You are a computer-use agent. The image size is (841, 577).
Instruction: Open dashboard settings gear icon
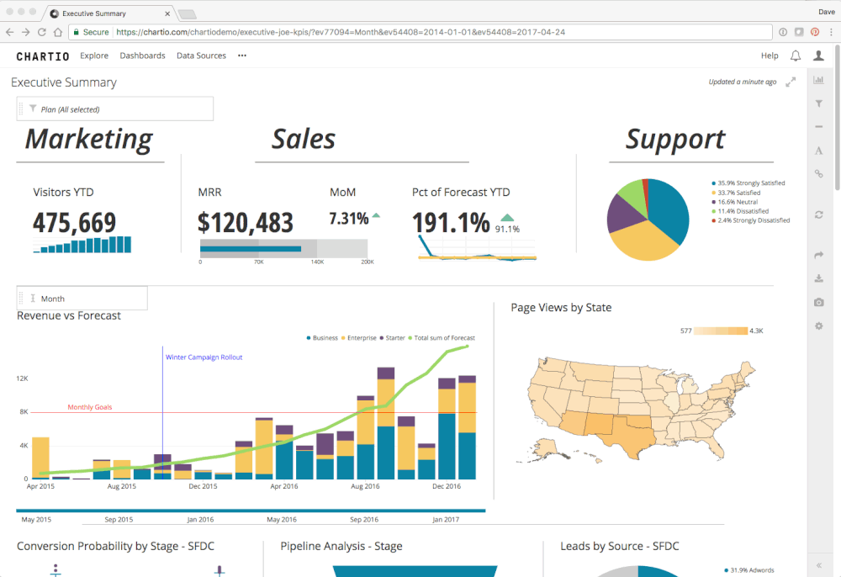coord(818,326)
